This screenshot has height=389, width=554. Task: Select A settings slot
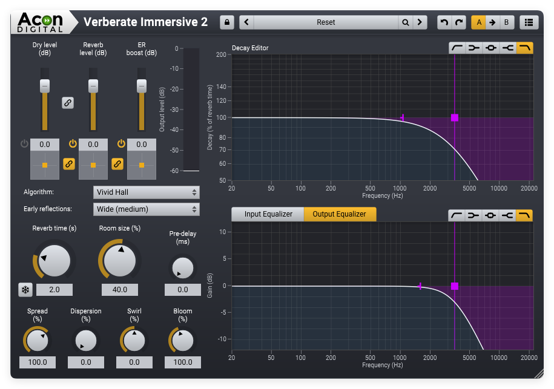coord(479,22)
